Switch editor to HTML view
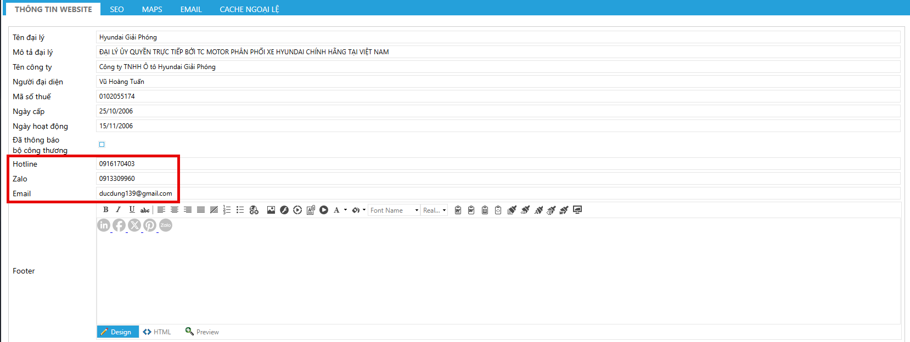The width and height of the screenshot is (910, 342). [x=157, y=332]
